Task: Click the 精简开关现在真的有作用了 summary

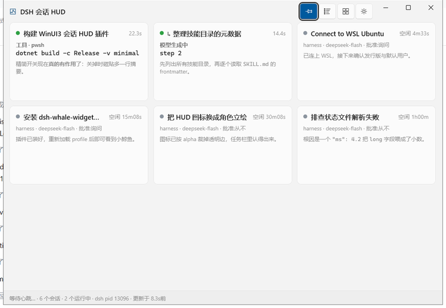Action: 76,68
